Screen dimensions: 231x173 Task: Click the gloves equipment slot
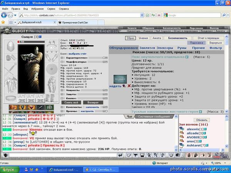point(52,57)
